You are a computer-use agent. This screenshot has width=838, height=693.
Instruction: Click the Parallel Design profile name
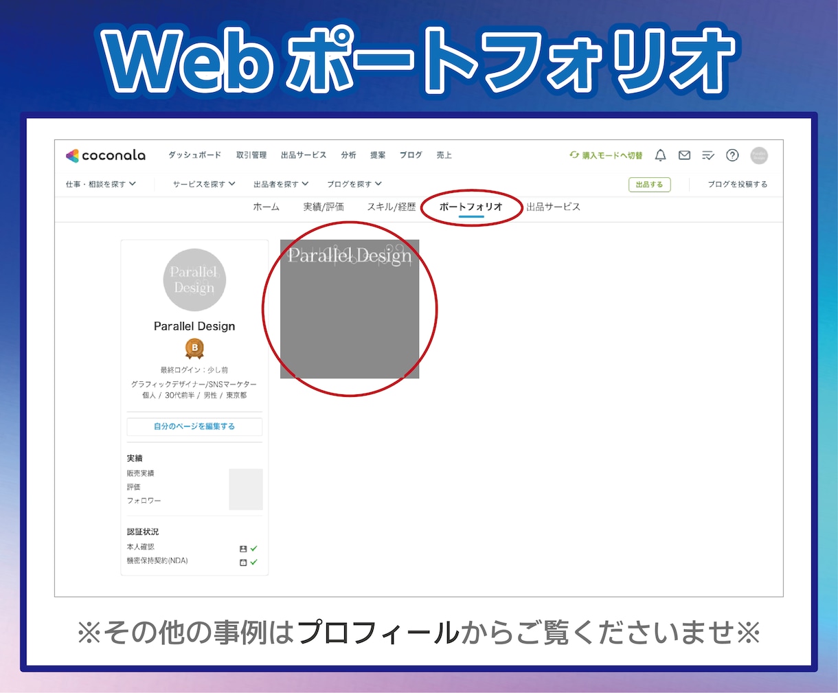194,326
